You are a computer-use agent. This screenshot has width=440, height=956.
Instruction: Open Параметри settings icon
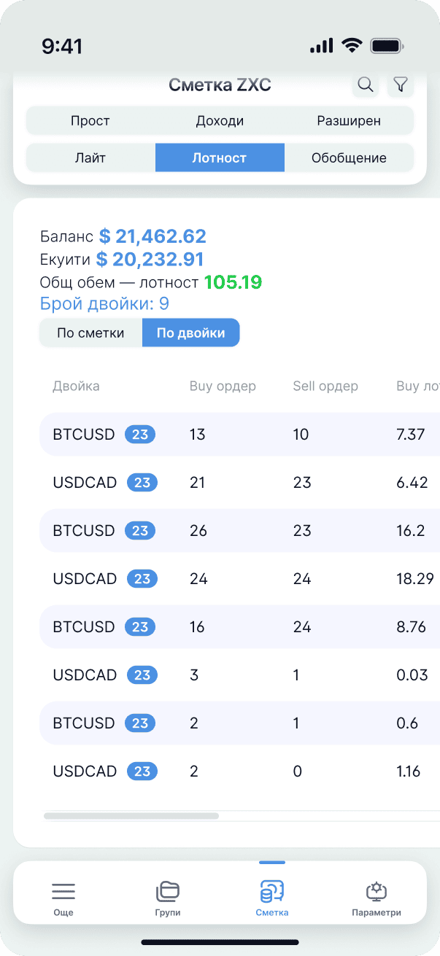(377, 891)
